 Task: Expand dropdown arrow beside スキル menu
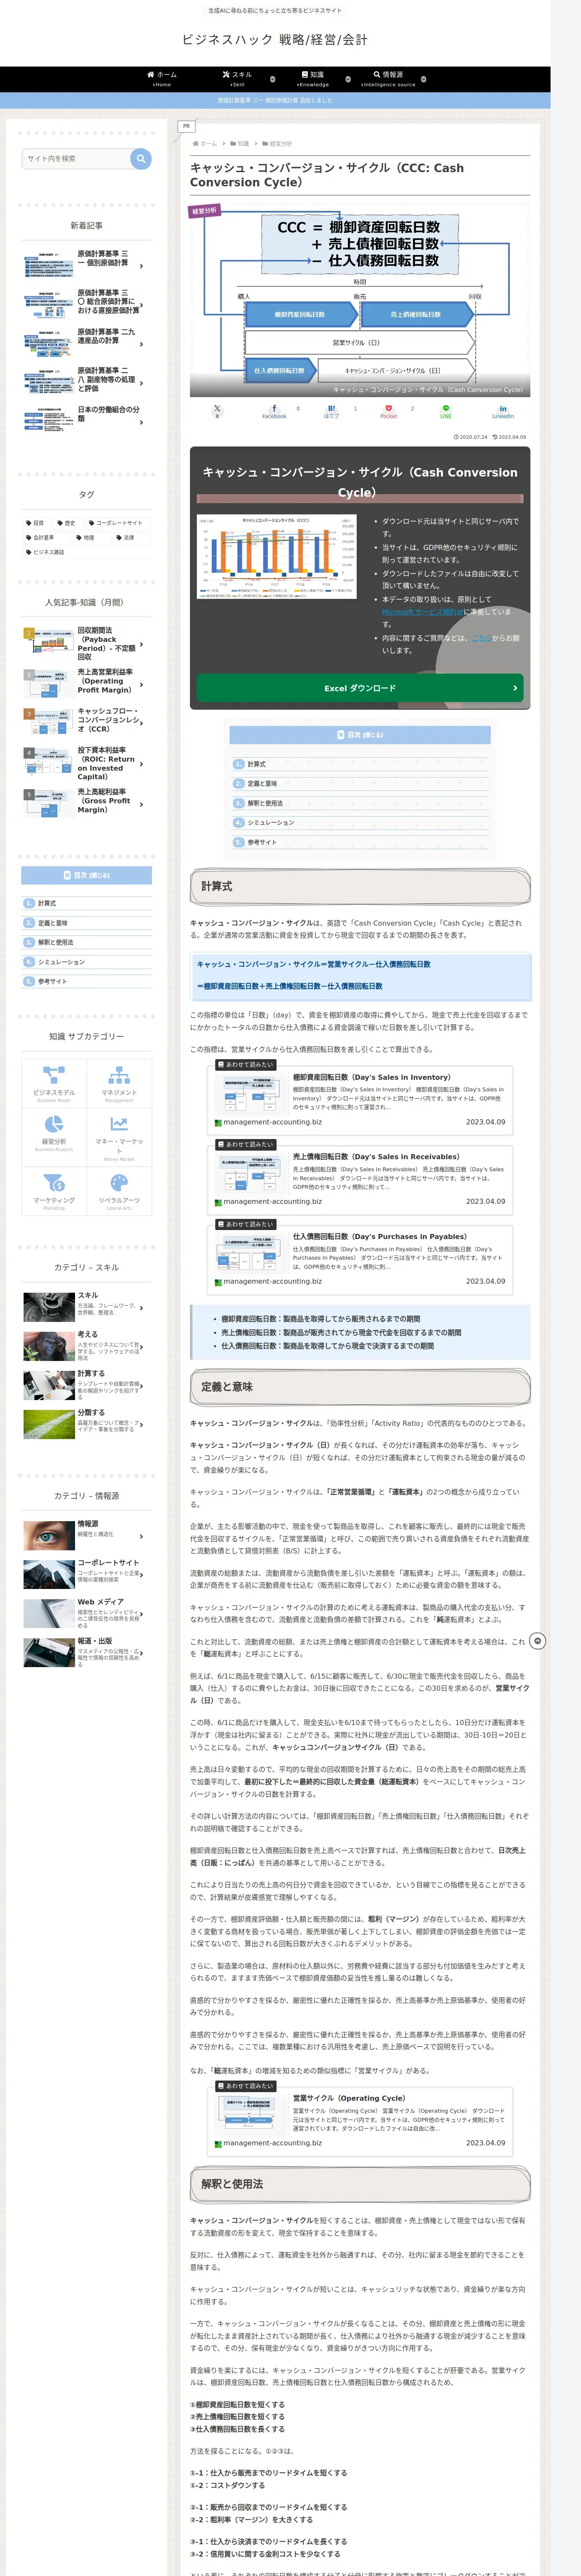tap(273, 79)
